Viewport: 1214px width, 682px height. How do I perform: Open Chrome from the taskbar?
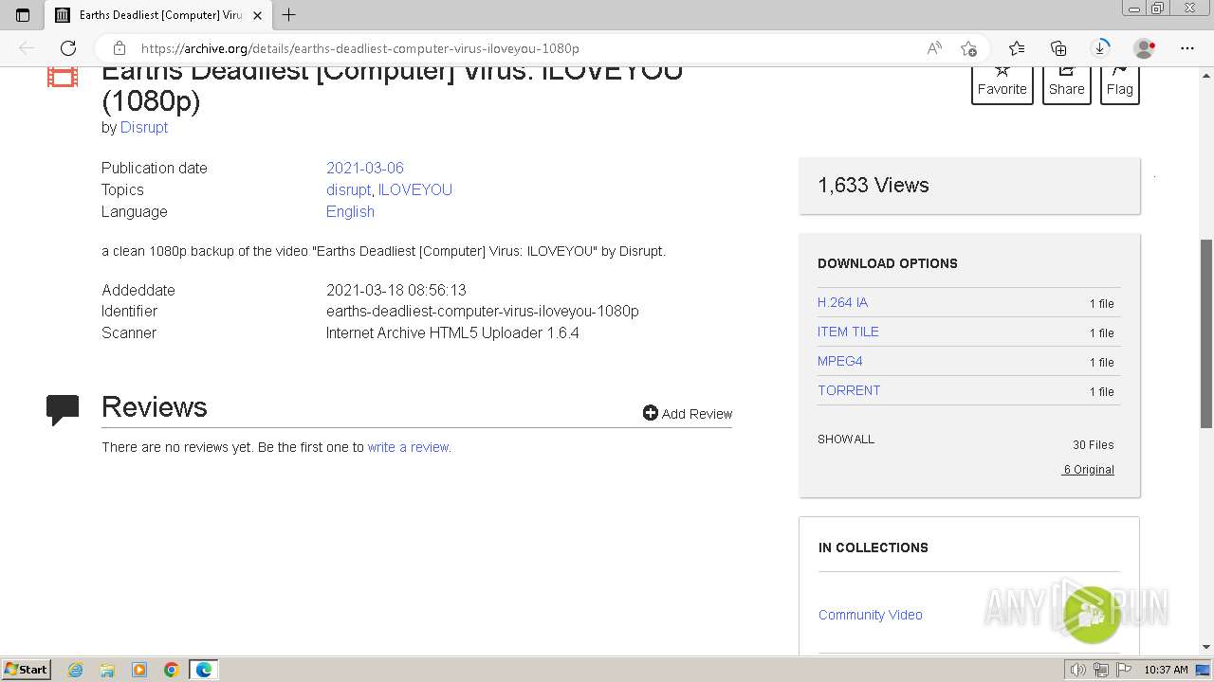[172, 670]
